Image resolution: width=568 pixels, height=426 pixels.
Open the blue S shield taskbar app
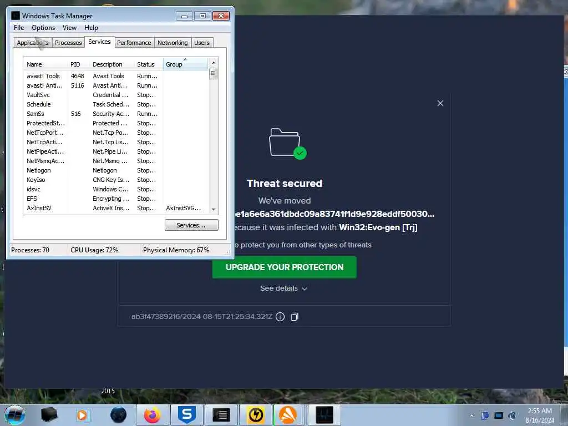(x=187, y=415)
